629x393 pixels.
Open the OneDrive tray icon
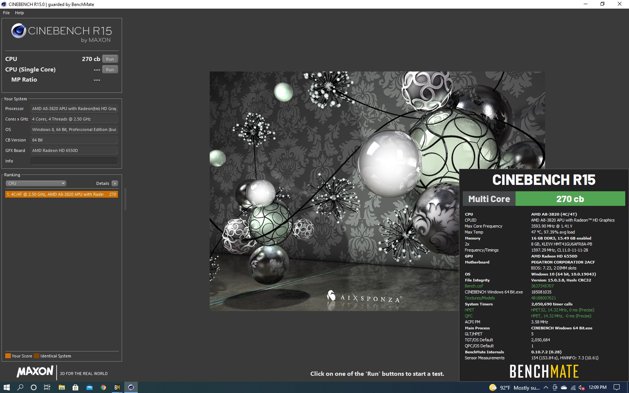pos(564,388)
